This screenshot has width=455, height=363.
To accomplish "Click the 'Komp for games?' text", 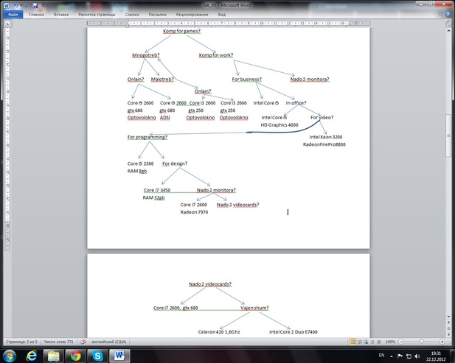I will coord(181,31).
